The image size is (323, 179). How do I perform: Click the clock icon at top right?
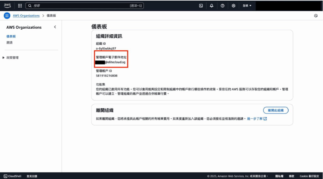tap(316, 16)
